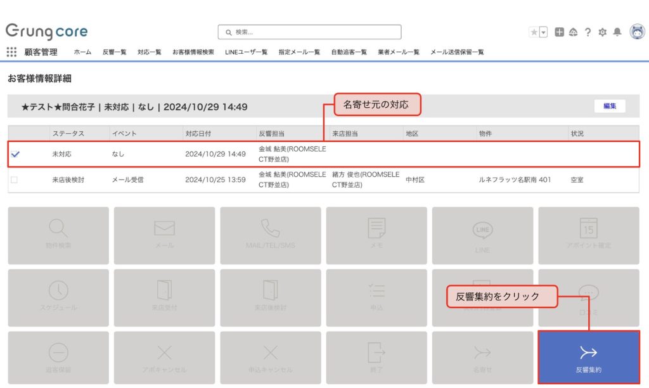Viewport: 649px width, 388px height.
Task: Expand the favorites list dropdown arrow
Action: tap(543, 32)
